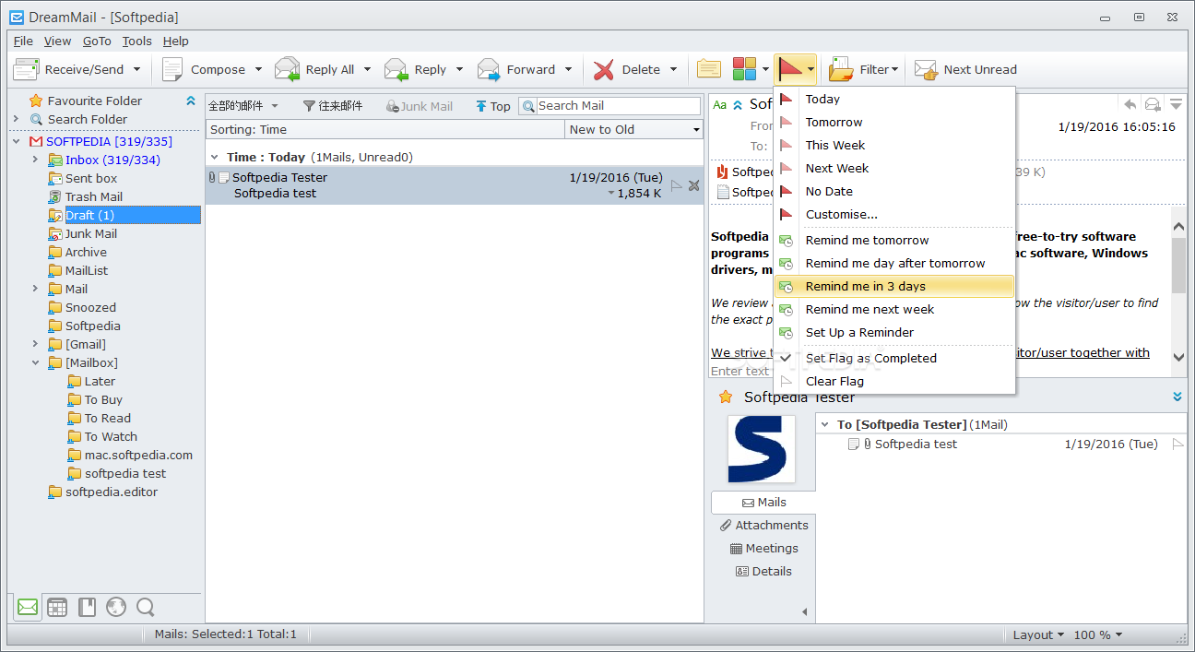Screen dimensions: 1195x652
Task: Click the preview pane scroll down arrow
Action: (x=1178, y=357)
